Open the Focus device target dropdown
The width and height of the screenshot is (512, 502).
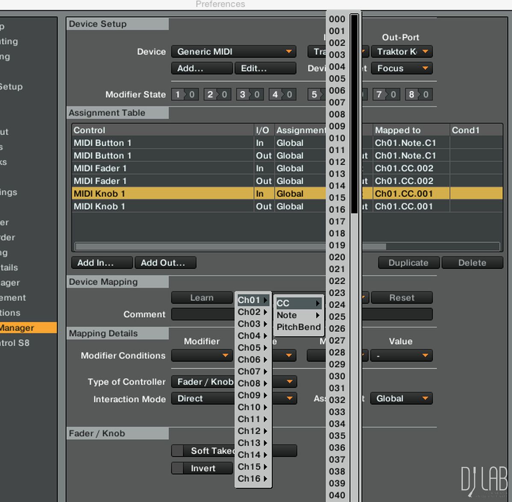402,68
